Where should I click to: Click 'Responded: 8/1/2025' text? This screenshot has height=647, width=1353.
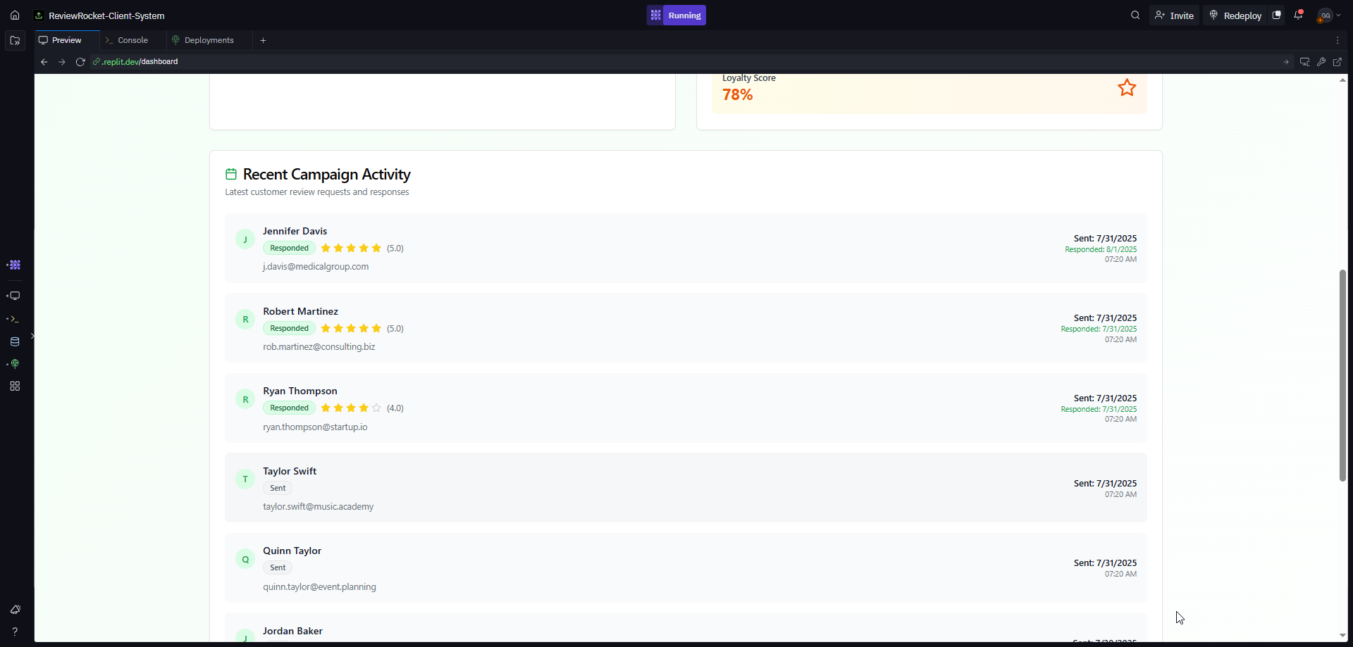[x=1101, y=249]
